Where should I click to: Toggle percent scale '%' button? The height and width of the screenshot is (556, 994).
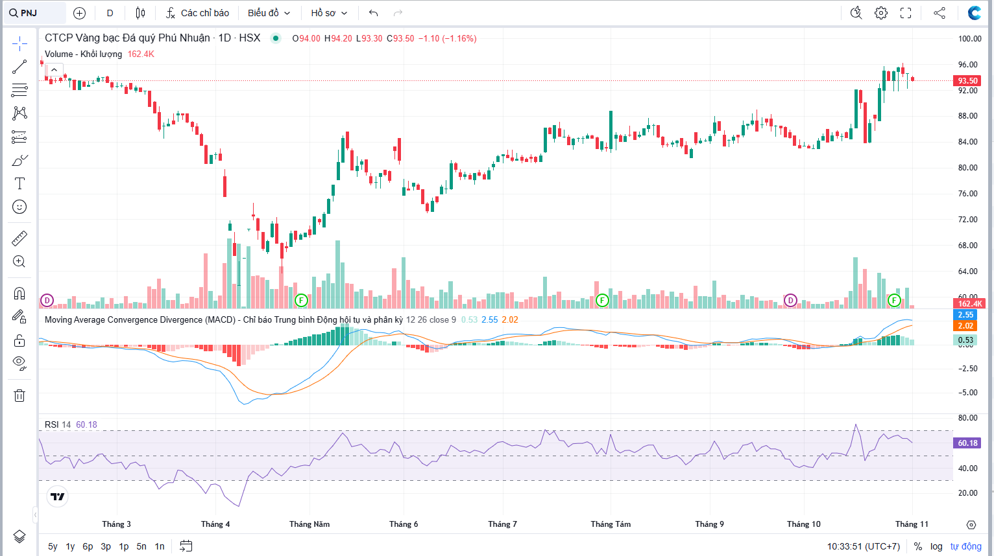tap(918, 546)
